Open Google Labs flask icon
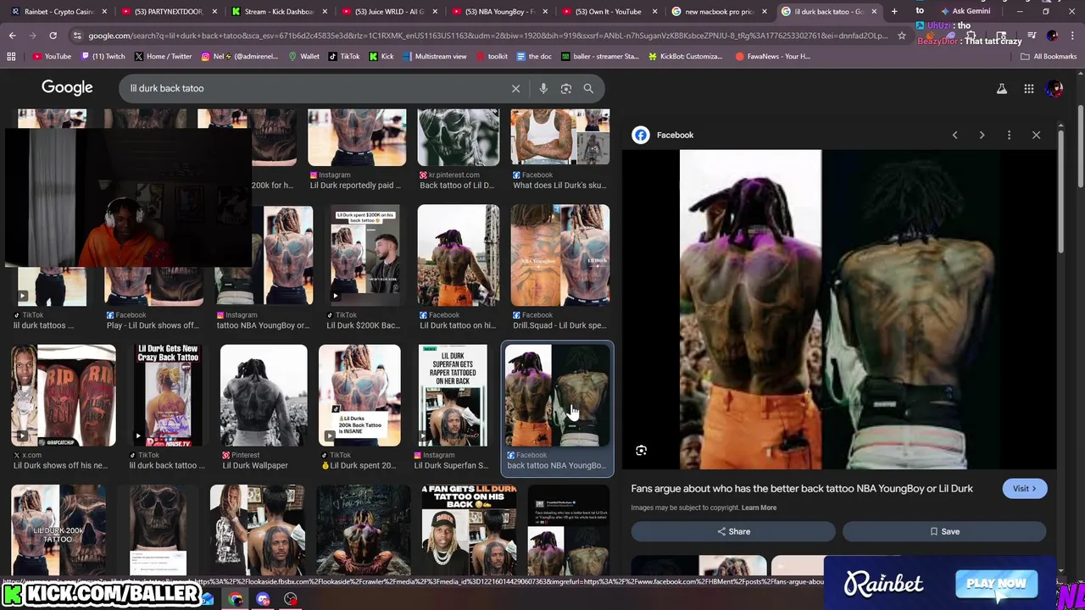Viewport: 1085px width, 610px height. (1002, 88)
